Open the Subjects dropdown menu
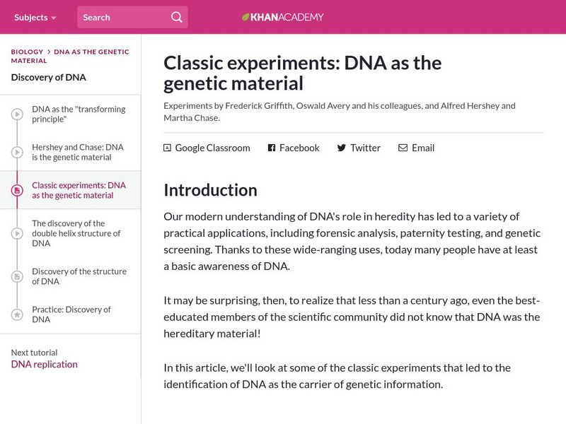Image resolution: width=566 pixels, height=424 pixels. 35,17
